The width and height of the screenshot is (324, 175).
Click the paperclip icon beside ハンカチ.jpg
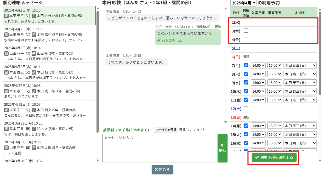click(x=159, y=41)
